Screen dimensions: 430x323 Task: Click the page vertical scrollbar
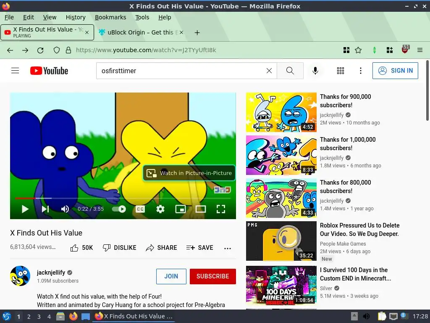coord(427,90)
